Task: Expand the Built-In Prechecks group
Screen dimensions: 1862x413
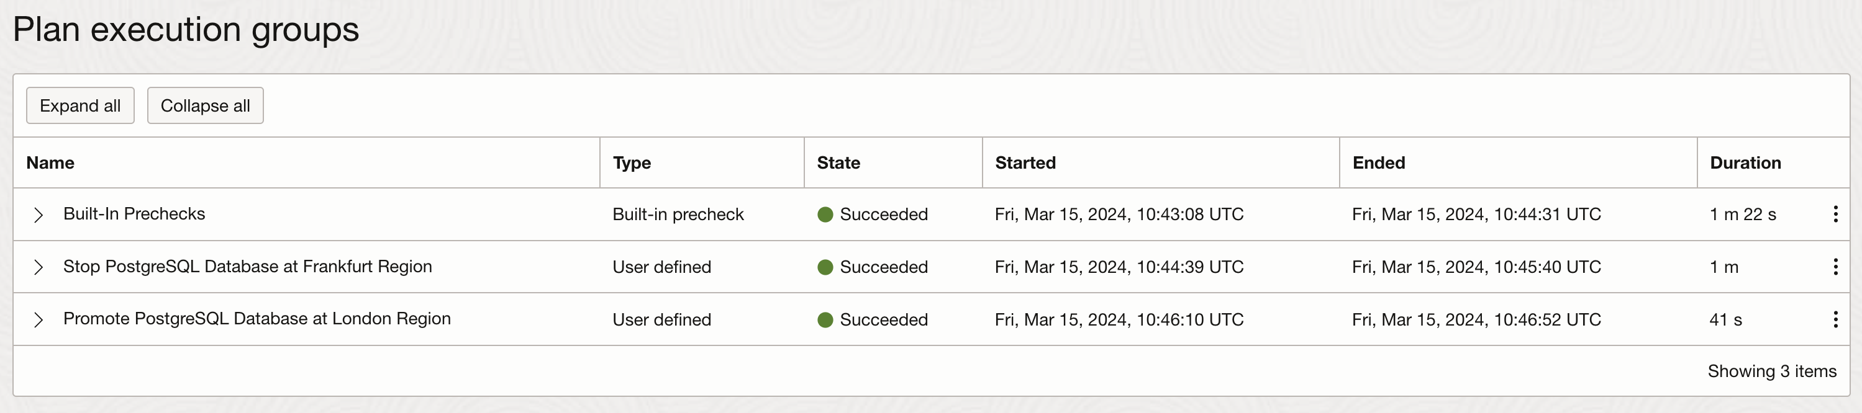Action: [39, 215]
